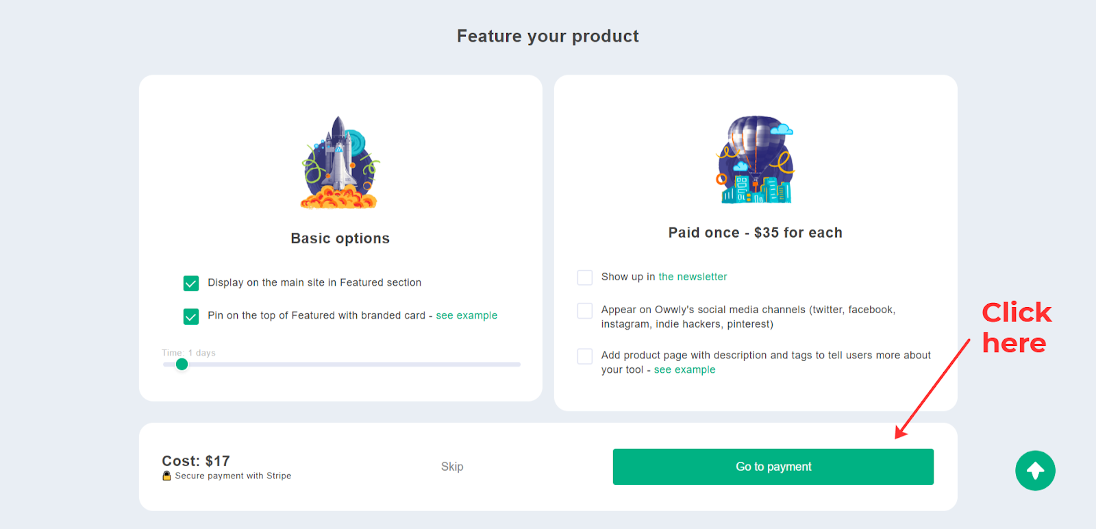The height and width of the screenshot is (529, 1096).
Task: Click the Basic options heading
Action: pyautogui.click(x=340, y=238)
